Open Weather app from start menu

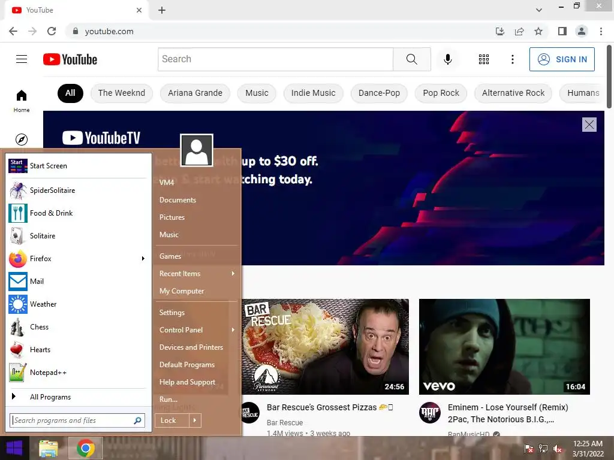click(77, 304)
